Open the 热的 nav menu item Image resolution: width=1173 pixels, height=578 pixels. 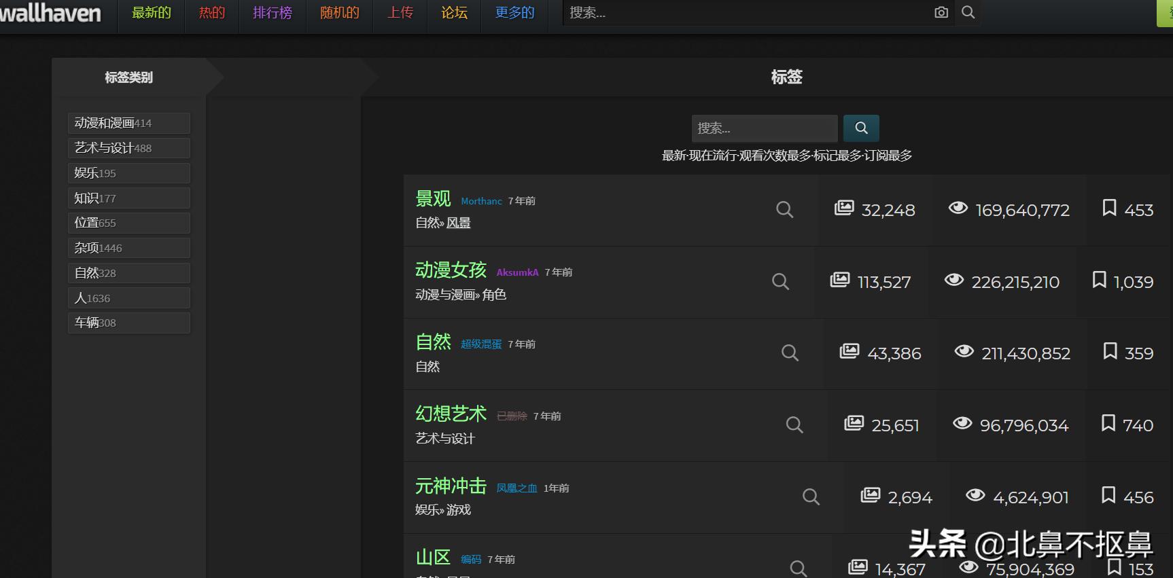[212, 13]
